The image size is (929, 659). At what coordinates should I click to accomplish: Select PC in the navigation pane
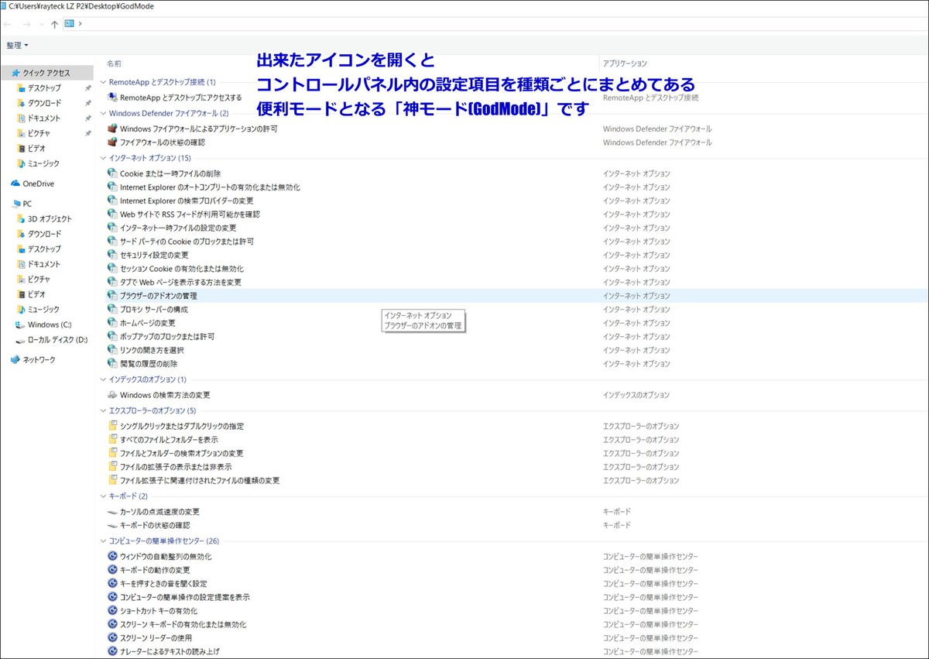coord(27,204)
